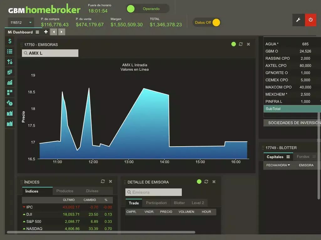Select the NASDAQ index row
This screenshot has width=321, height=240.
pos(67,228)
